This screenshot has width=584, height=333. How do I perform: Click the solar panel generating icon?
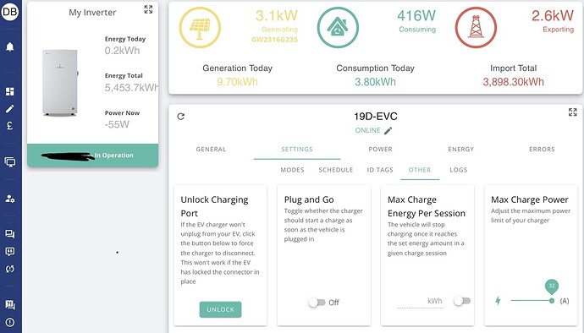coord(200,28)
